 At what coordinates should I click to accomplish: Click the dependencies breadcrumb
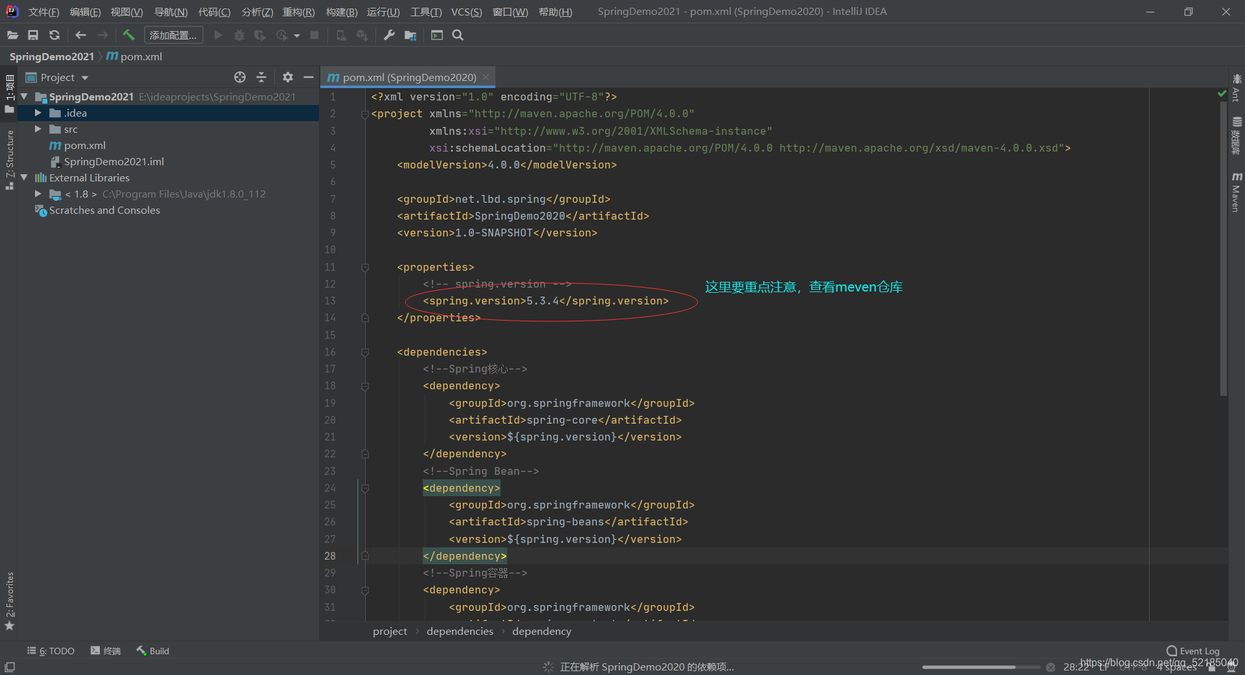(460, 632)
